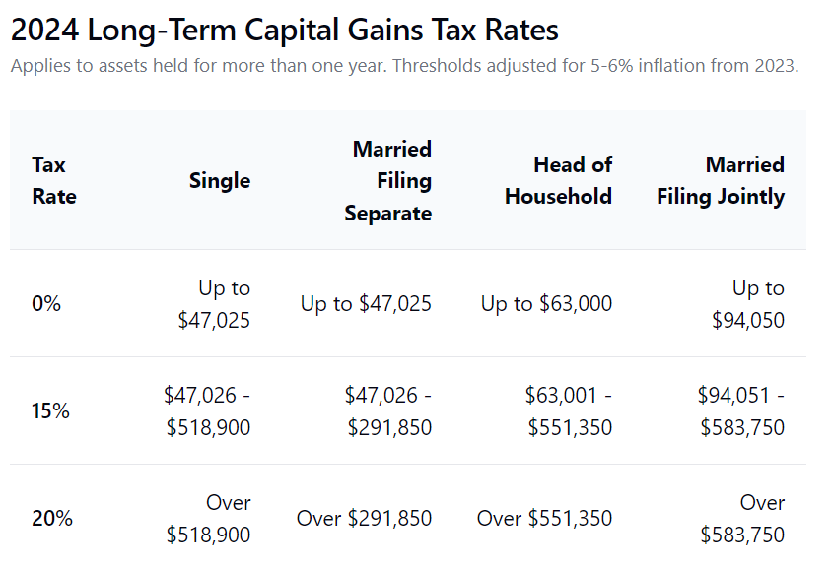Click the "$47,026 - $518,900" cell
The height and width of the screenshot is (566, 832).
click(x=207, y=411)
